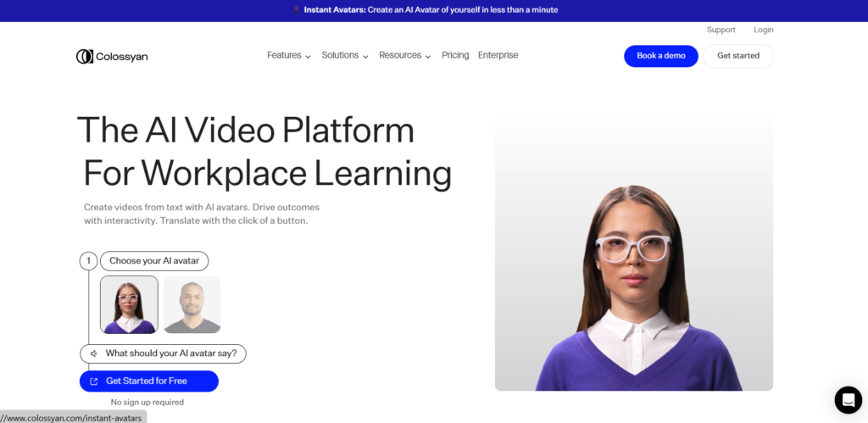Click the Book a demo button

661,56
